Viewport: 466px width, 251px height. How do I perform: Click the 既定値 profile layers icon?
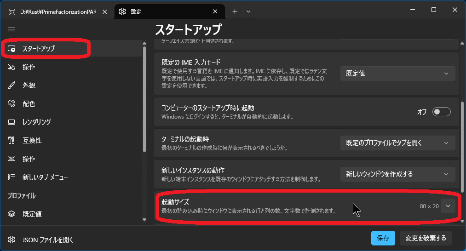(x=12, y=214)
